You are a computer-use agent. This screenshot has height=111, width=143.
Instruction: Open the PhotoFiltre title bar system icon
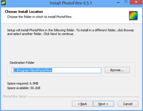(3, 3)
